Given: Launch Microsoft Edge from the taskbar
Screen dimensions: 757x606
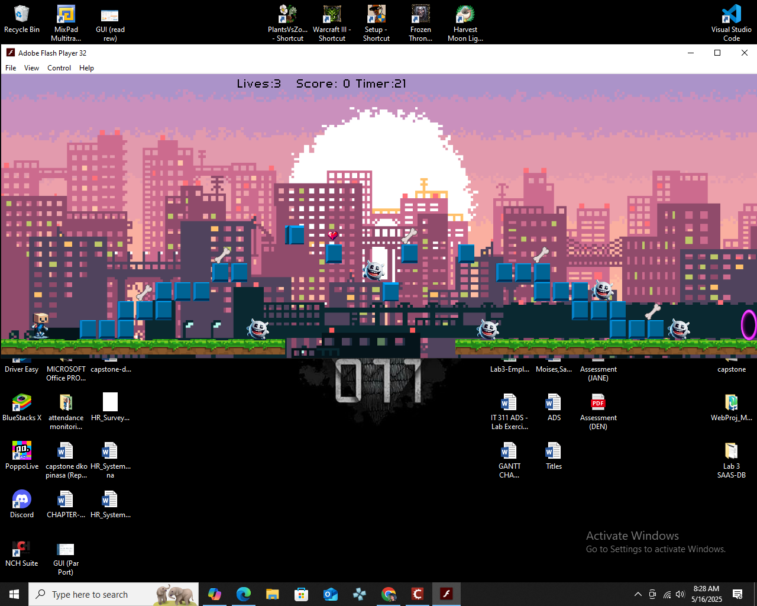Looking at the screenshot, I should click(x=244, y=594).
